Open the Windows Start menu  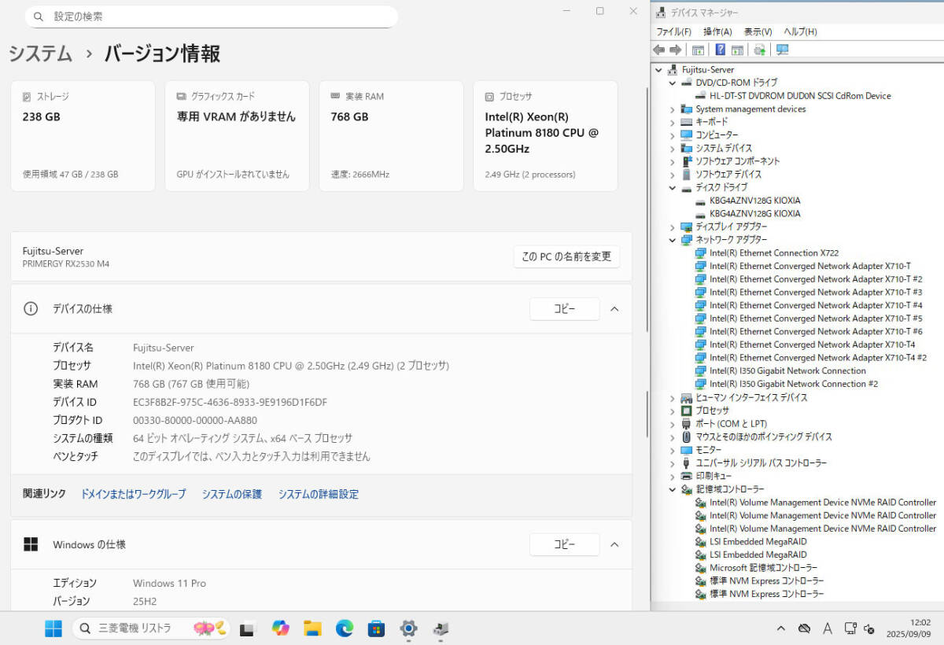coord(53,628)
